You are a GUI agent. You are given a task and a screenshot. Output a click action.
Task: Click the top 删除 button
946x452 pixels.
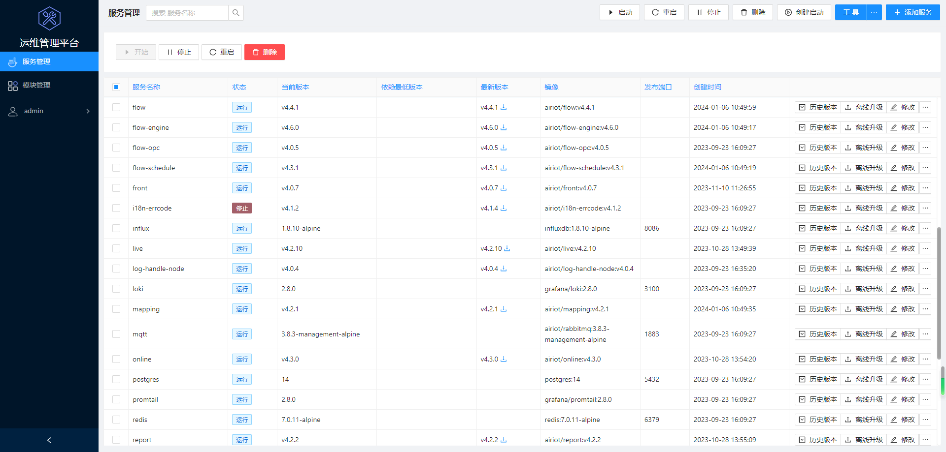(753, 12)
